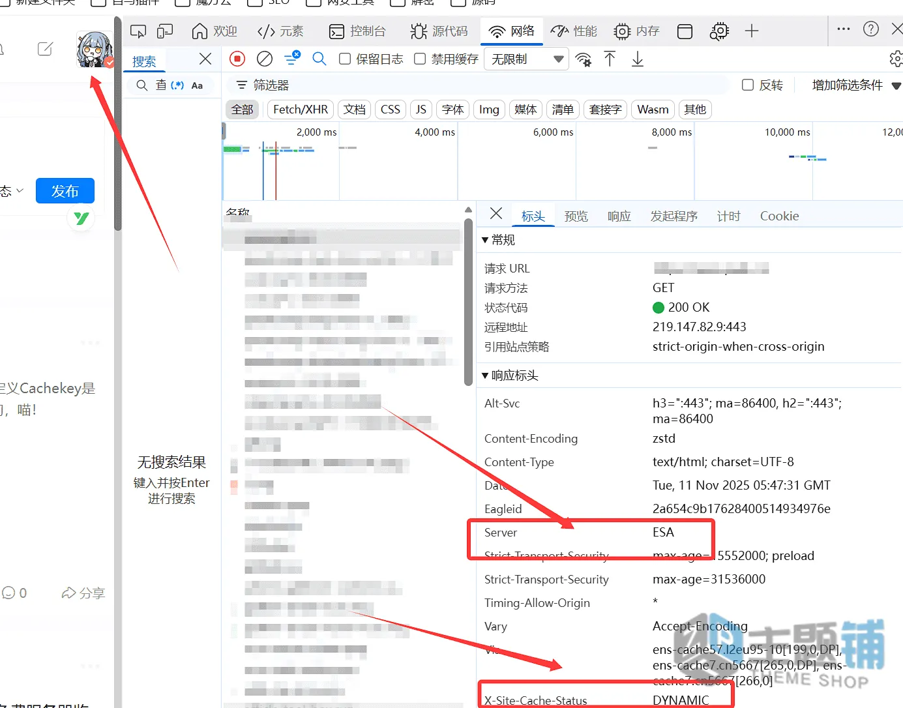Select the Headers (标头) tab
Screen dimensions: 903x708
point(533,216)
